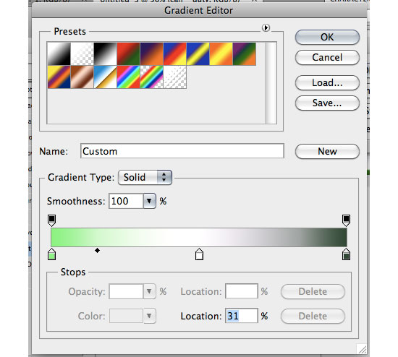Cancel the Gradient Editor dialog

tap(327, 57)
